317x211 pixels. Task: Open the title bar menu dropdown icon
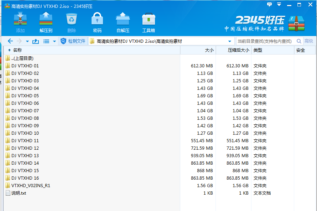pos(279,4)
